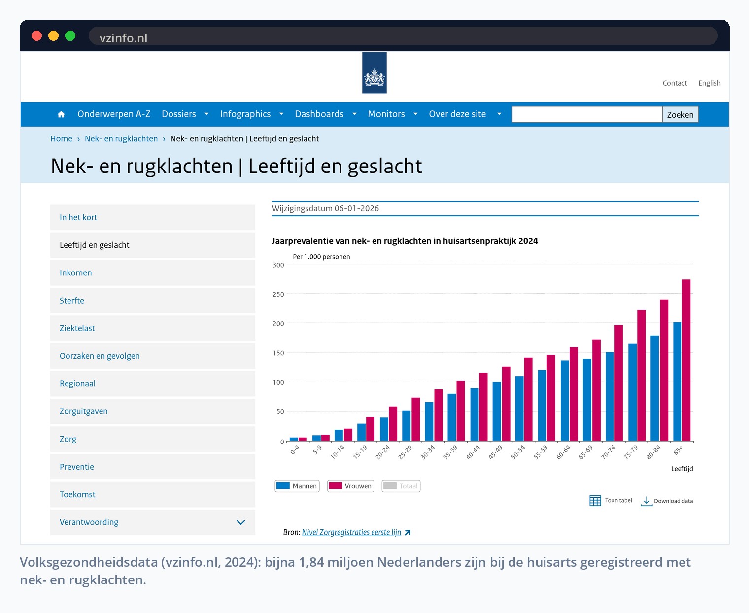Click the blue Mannen color swatch
This screenshot has height=613, width=749.
coord(283,486)
